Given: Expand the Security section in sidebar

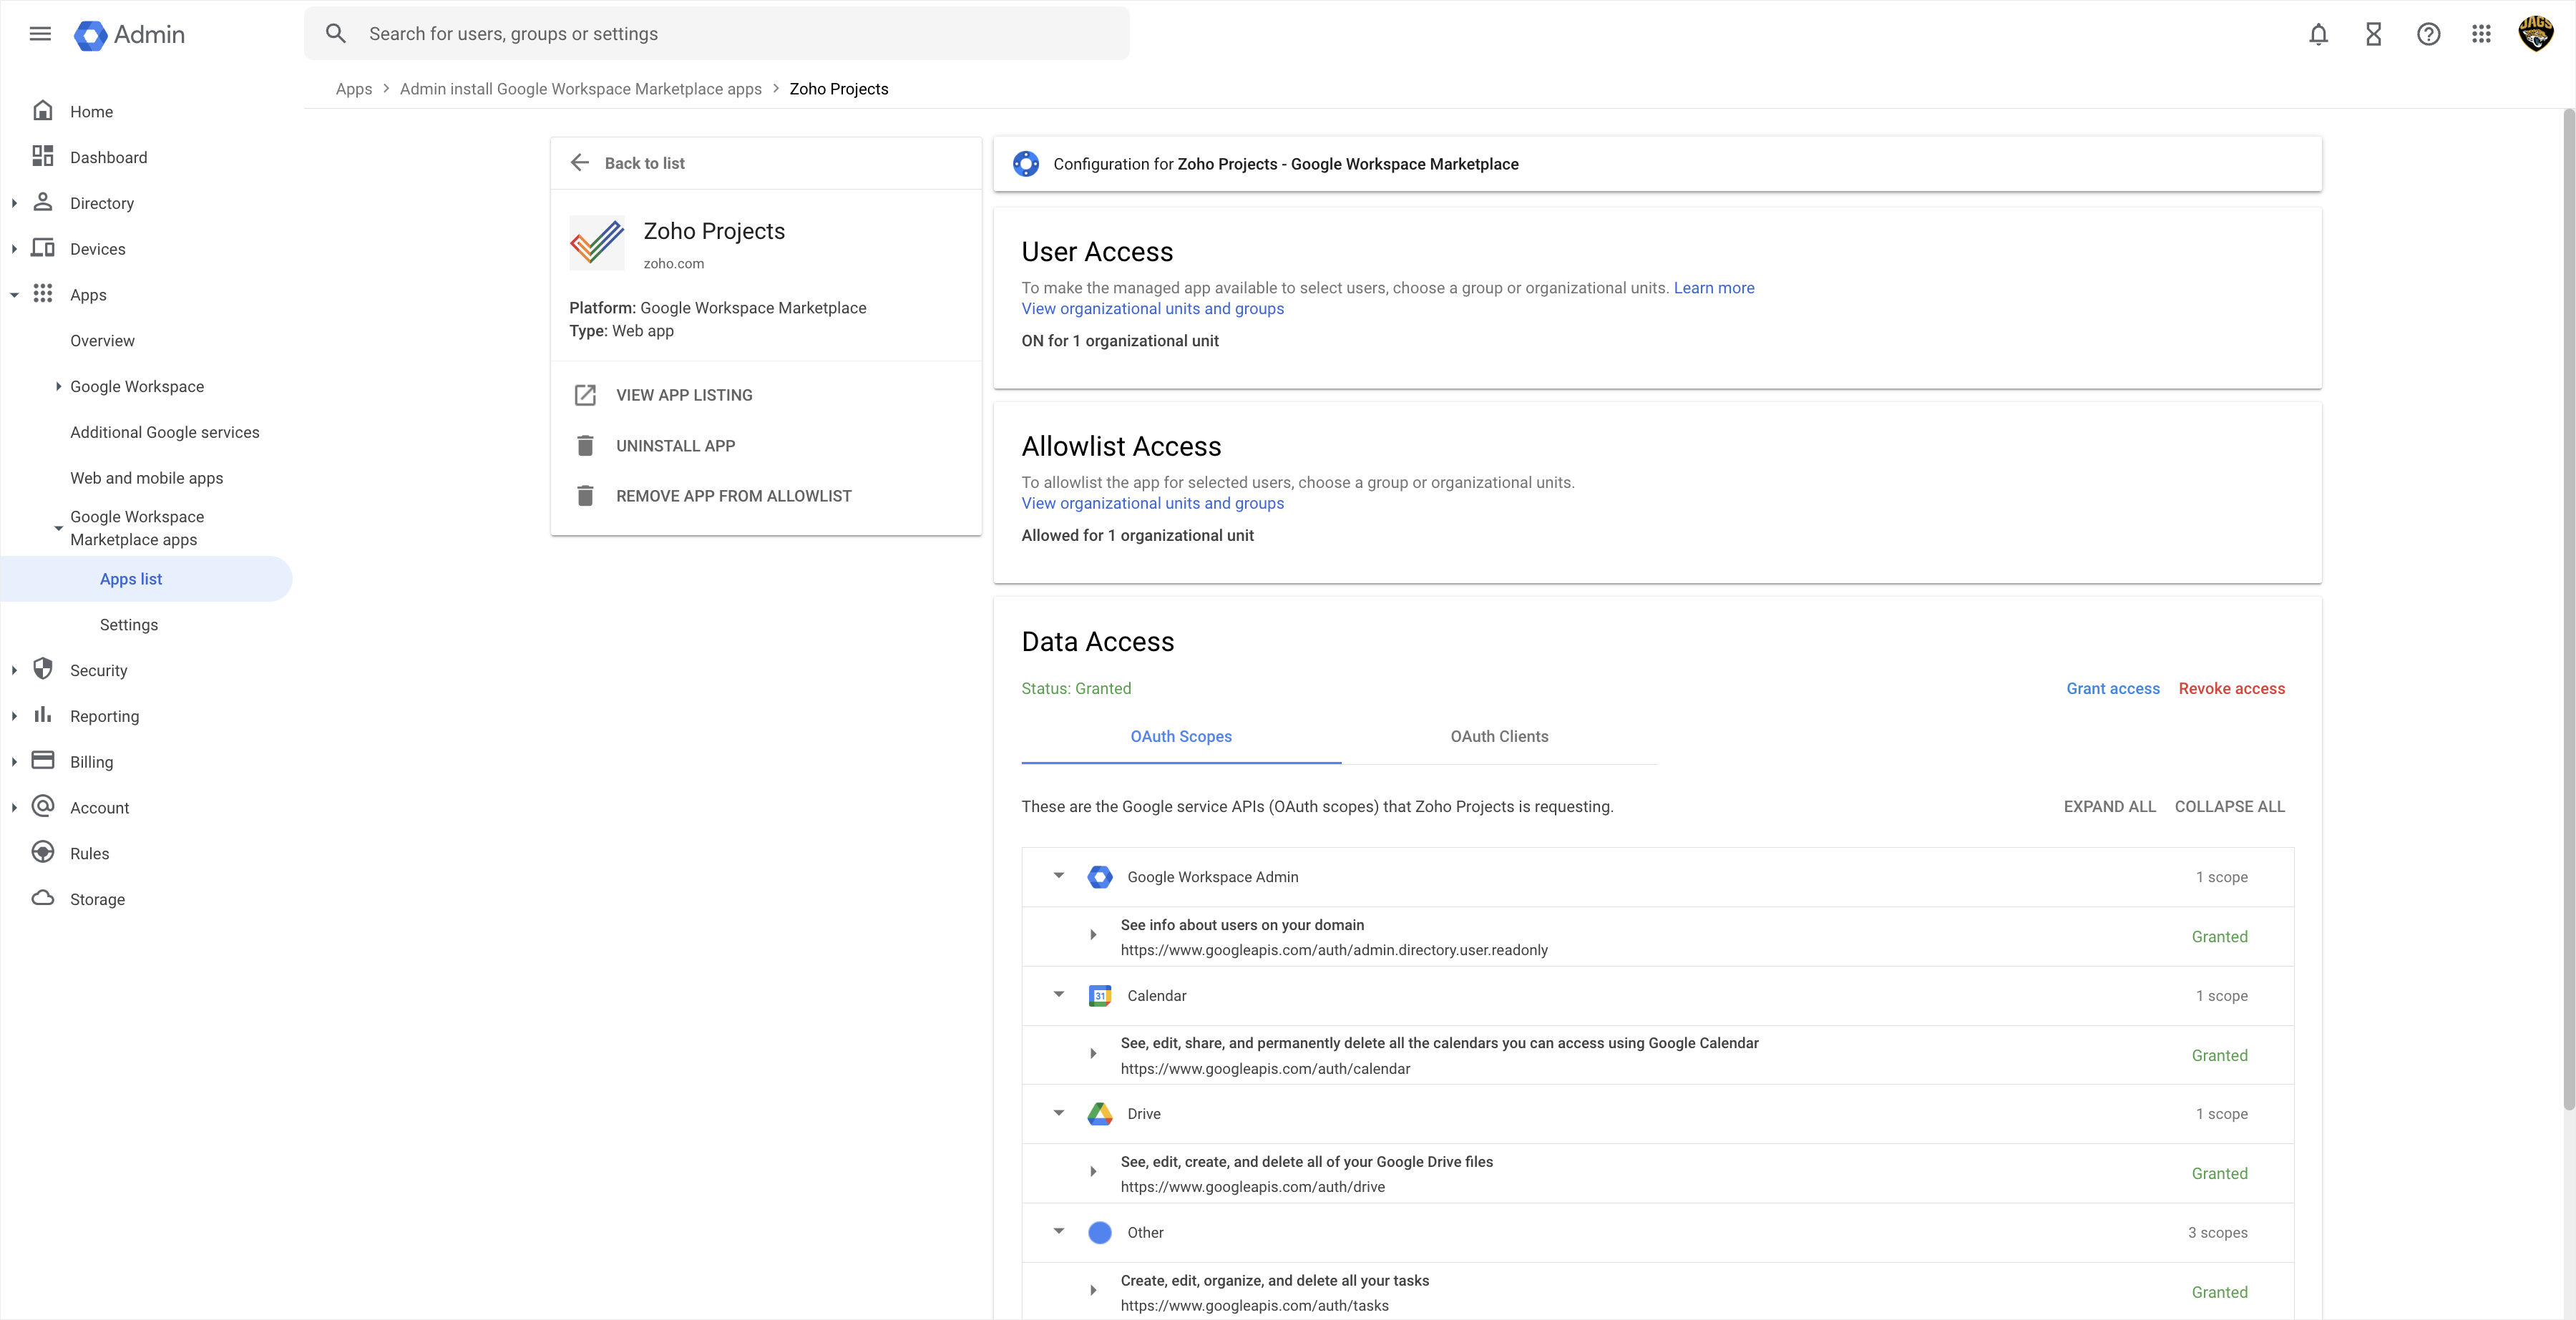Looking at the screenshot, I should [14, 671].
